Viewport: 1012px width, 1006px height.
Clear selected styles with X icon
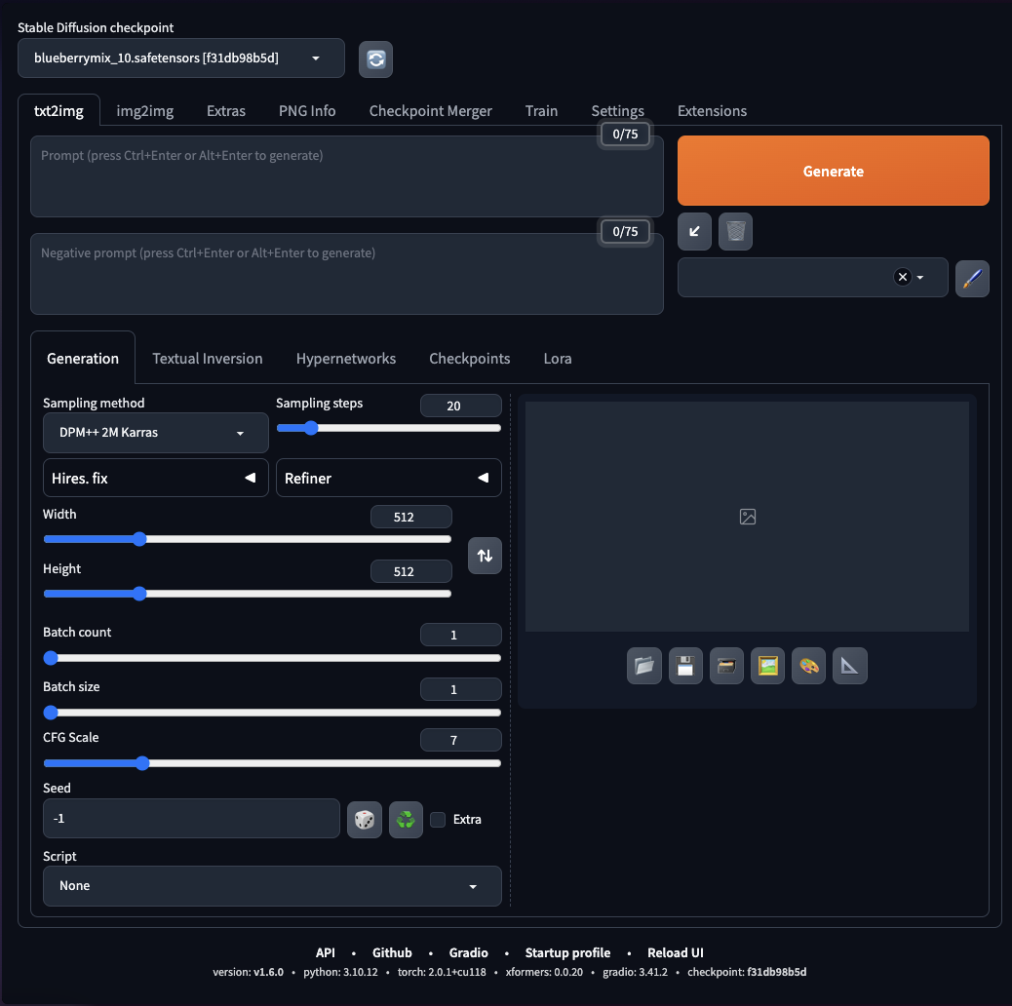[x=902, y=277]
